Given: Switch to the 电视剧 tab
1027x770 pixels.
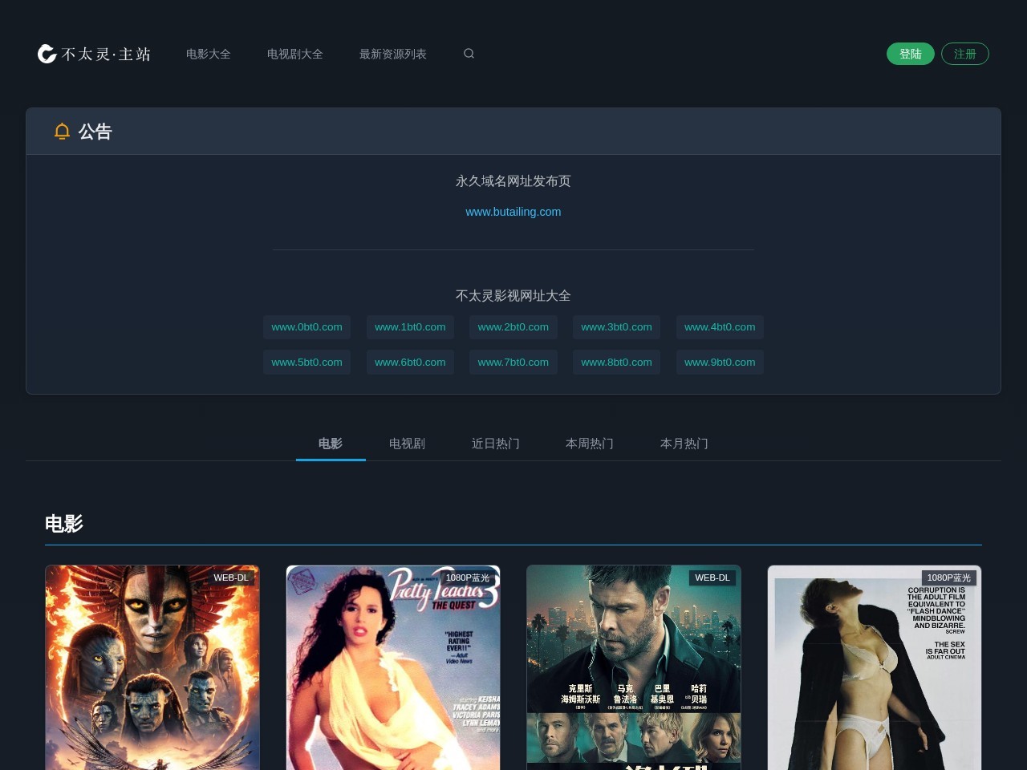Looking at the screenshot, I should 407,444.
